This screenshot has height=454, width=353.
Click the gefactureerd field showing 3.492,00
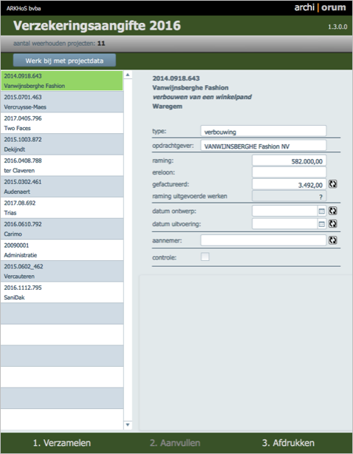click(289, 184)
